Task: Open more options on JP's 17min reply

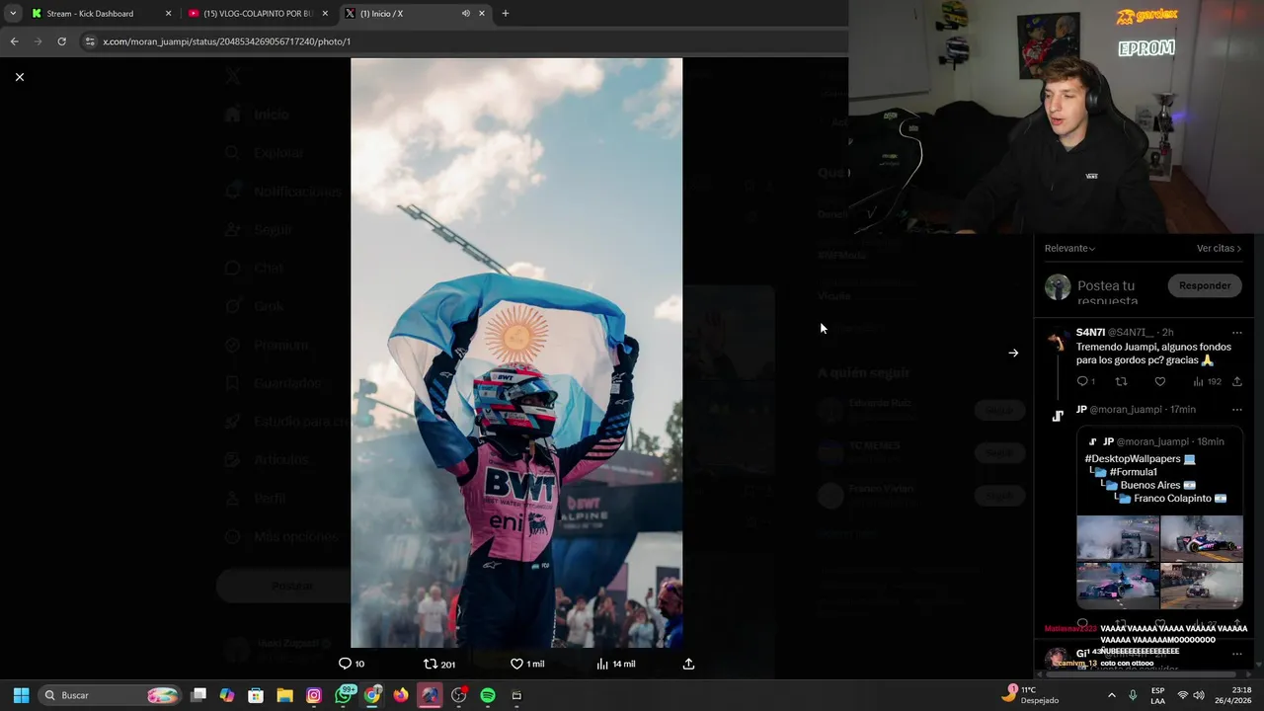Action: [1236, 410]
